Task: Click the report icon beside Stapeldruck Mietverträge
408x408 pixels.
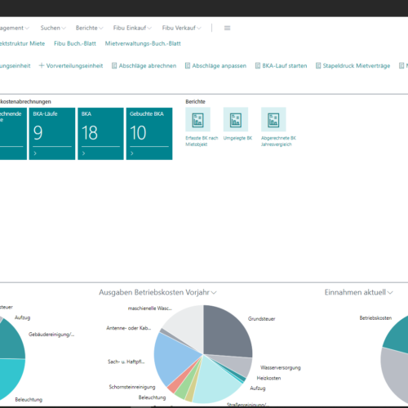Action: (318, 65)
